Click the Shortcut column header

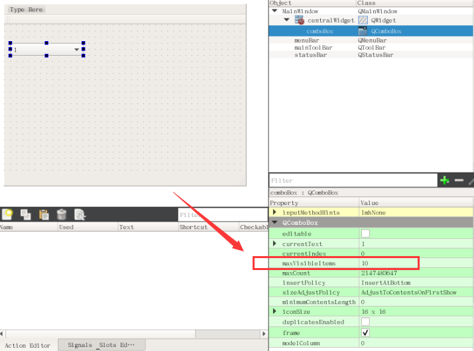(209, 227)
